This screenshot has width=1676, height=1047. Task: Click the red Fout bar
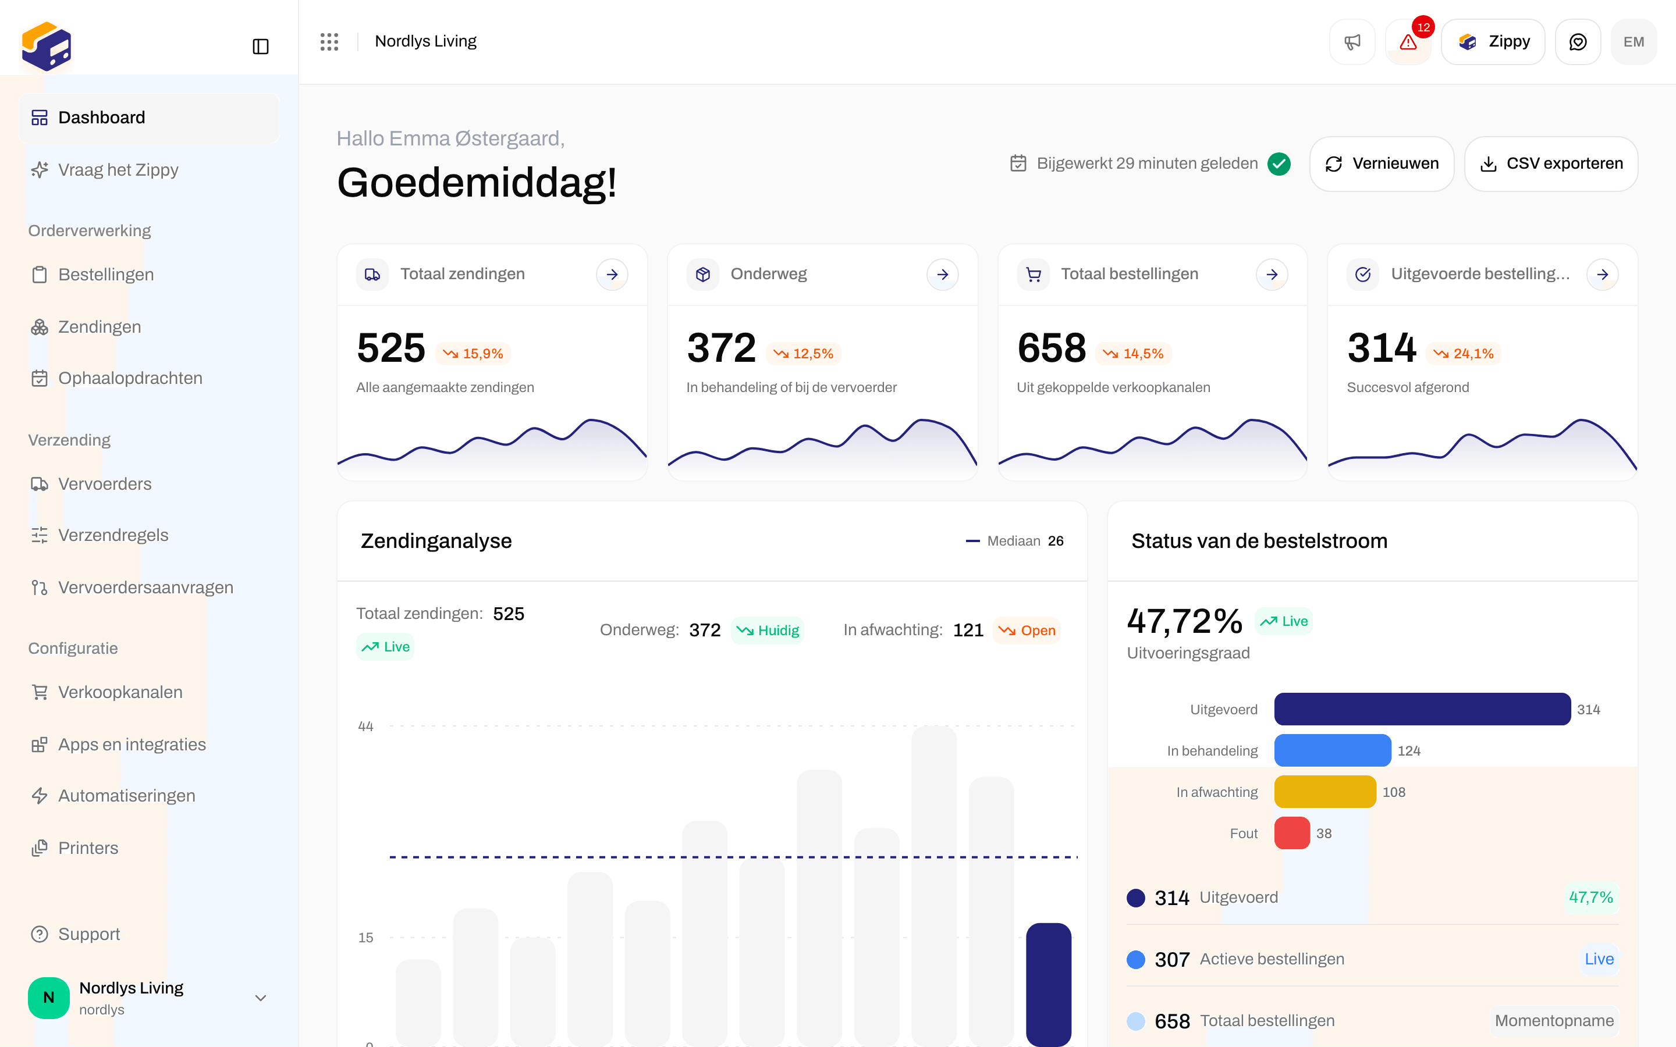click(x=1292, y=833)
